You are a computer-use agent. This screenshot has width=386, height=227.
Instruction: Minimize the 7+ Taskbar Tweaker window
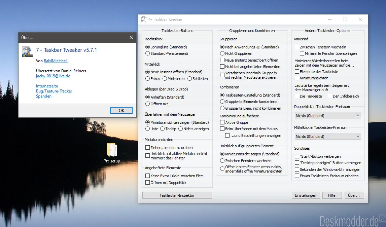coord(330,20)
